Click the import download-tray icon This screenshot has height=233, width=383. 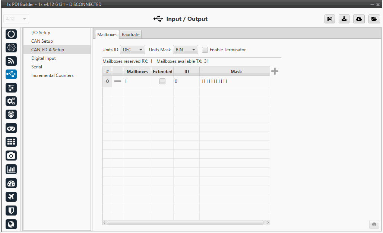(344, 19)
